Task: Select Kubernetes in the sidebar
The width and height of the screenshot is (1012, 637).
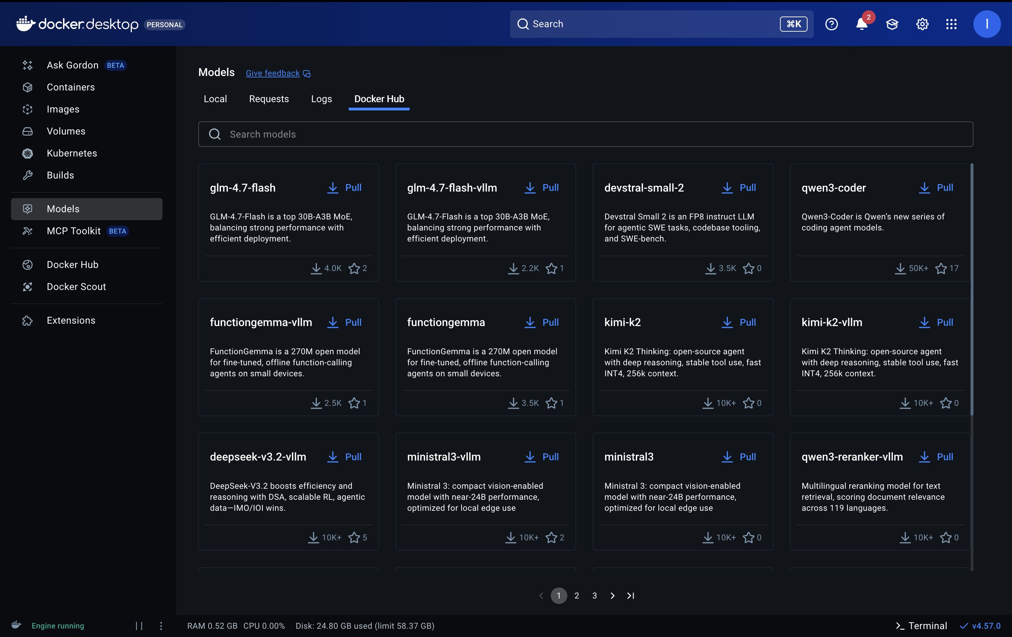Action: coord(72,153)
